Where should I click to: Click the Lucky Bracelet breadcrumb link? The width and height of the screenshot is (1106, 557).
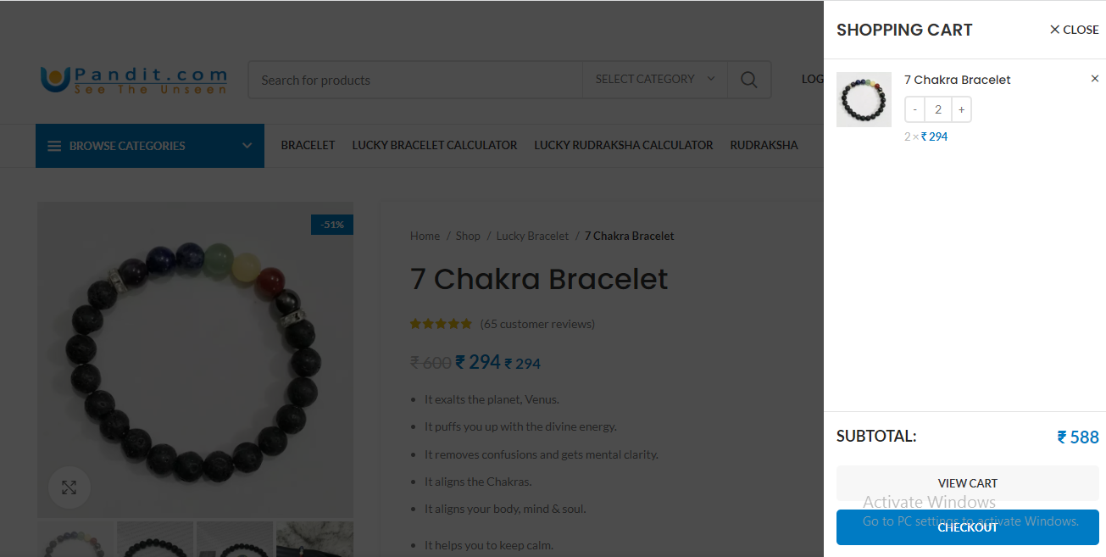click(532, 236)
